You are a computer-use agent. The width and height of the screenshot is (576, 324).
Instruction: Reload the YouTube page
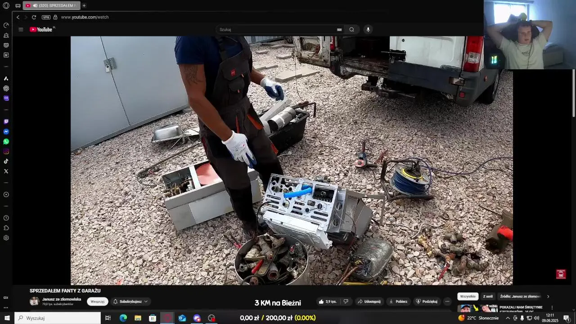coord(34,17)
